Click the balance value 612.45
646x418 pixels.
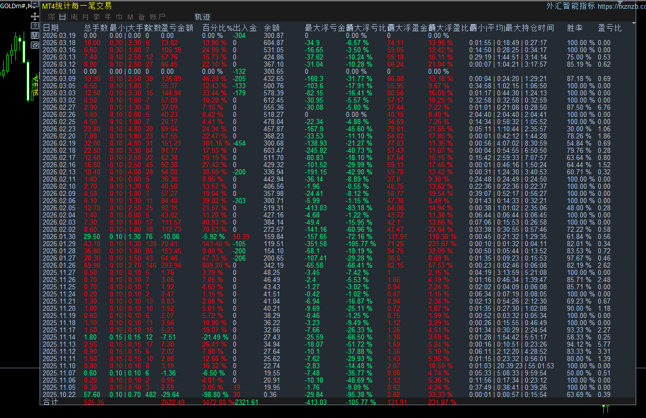click(x=273, y=100)
